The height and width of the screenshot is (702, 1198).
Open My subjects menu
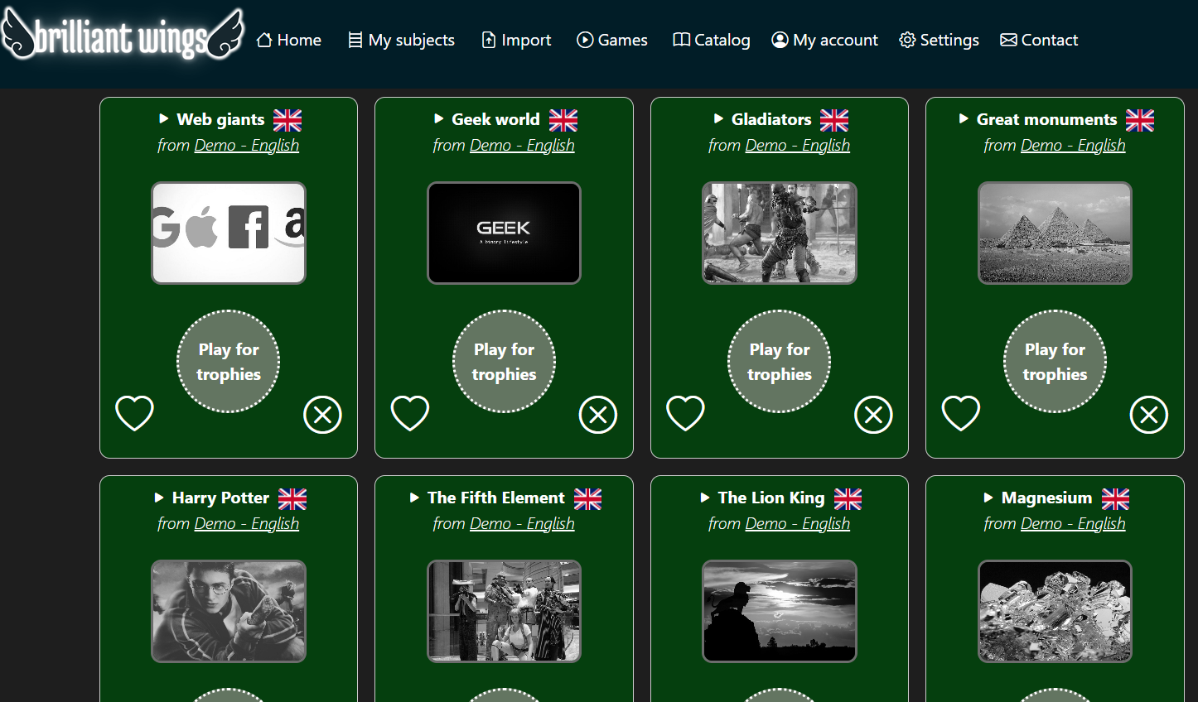(x=401, y=40)
